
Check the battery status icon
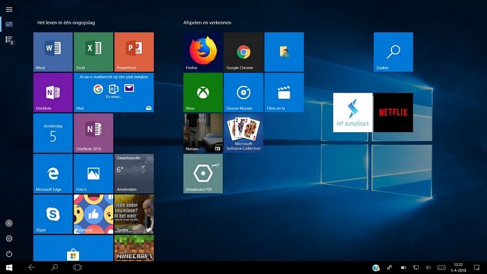[403, 267]
